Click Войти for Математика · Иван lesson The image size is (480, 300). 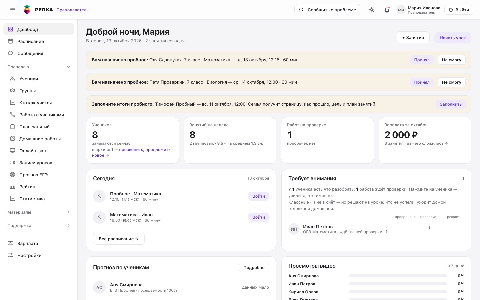tap(259, 217)
